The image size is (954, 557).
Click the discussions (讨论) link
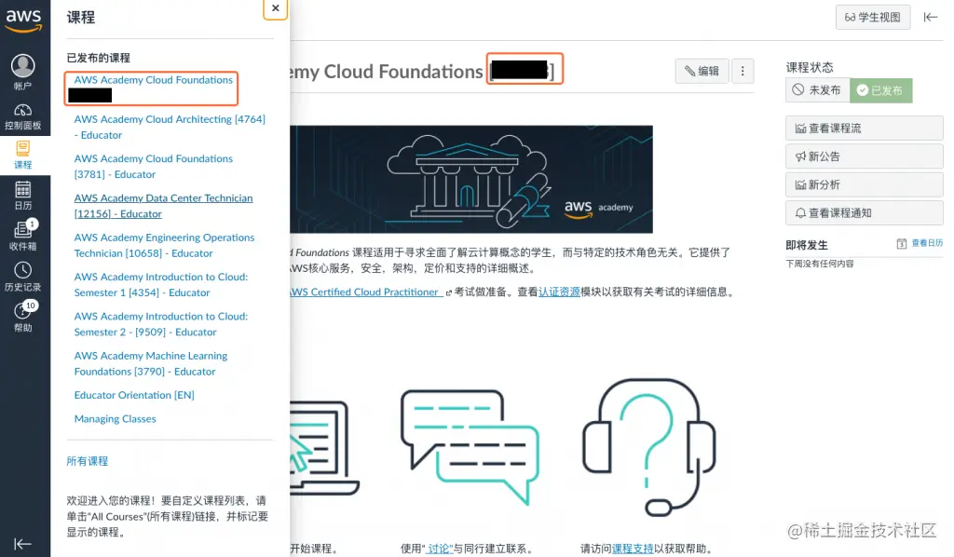438,549
